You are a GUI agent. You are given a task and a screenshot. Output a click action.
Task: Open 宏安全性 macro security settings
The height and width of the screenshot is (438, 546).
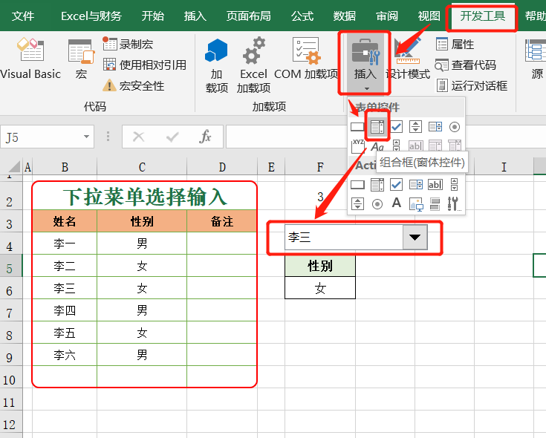coord(134,85)
